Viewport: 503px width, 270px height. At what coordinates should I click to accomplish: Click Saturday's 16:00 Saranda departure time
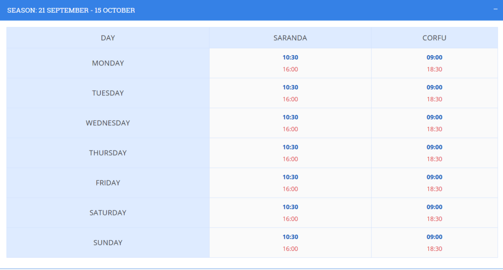290,219
